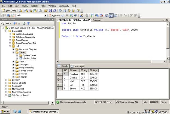Expand the ReportServer database
The image size is (170, 114).
[x=10, y=40]
